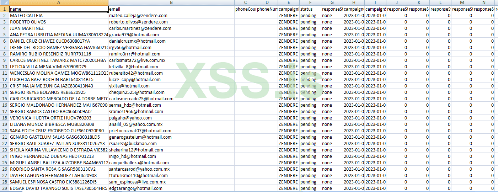Select email roberto.olivos@zendere.com

171,22
